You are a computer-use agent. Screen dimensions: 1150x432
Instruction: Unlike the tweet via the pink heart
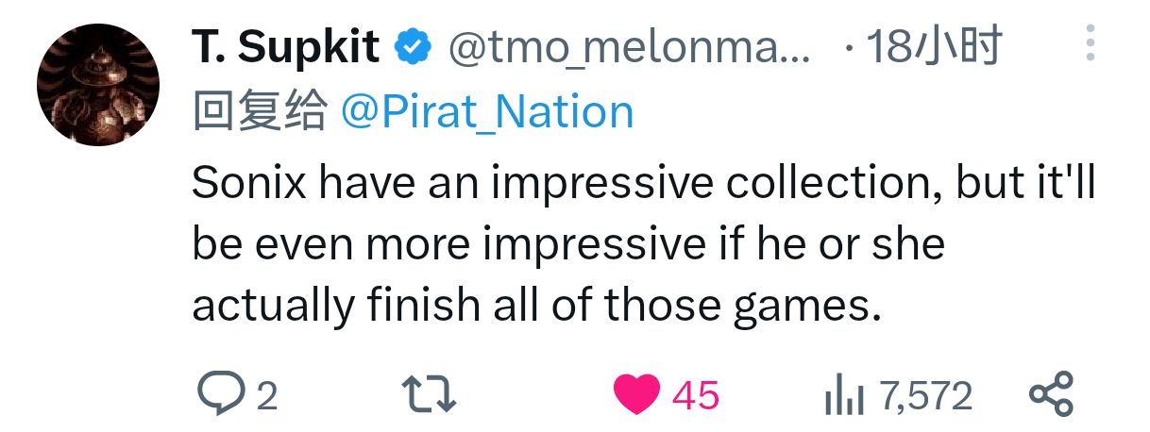[x=636, y=393]
